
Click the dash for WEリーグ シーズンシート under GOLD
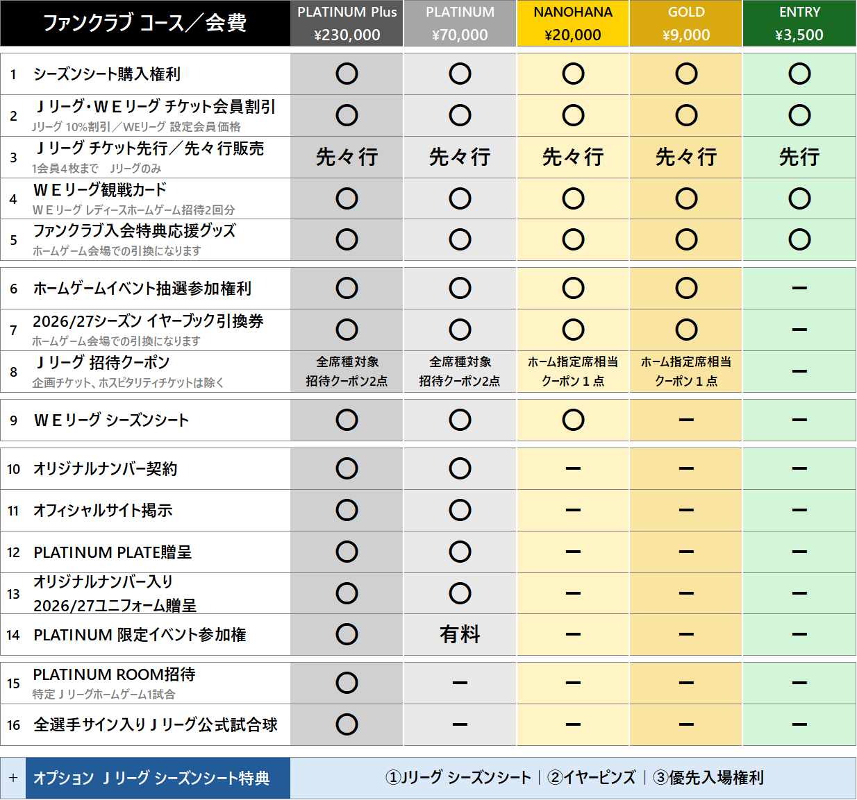pos(686,420)
